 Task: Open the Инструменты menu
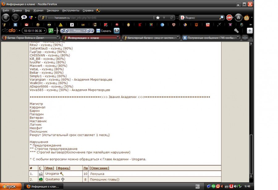(71, 10)
